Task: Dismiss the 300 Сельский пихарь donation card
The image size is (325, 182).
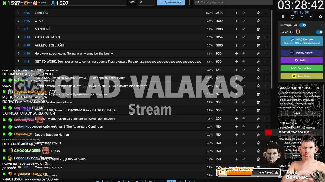Action: 318,88
